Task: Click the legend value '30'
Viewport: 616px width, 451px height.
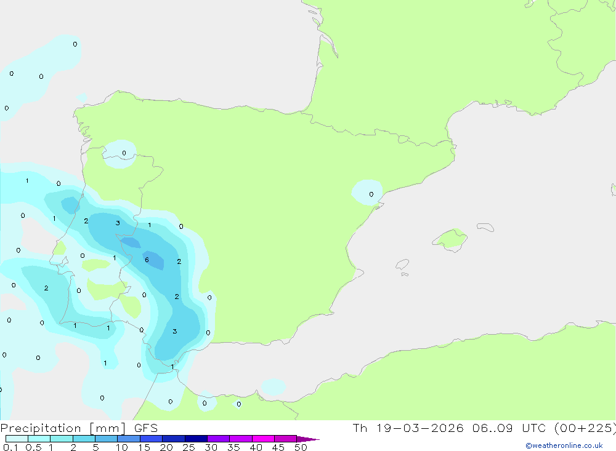Action: [x=211, y=447]
